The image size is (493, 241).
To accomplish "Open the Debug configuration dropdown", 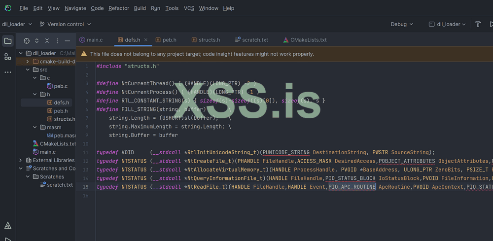I will [x=402, y=24].
